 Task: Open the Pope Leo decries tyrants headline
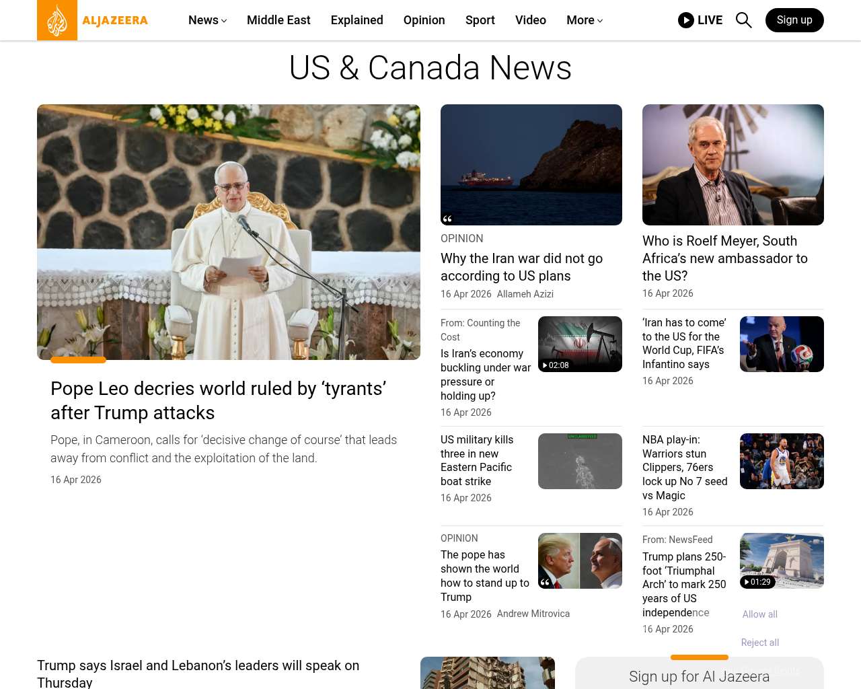point(218,400)
